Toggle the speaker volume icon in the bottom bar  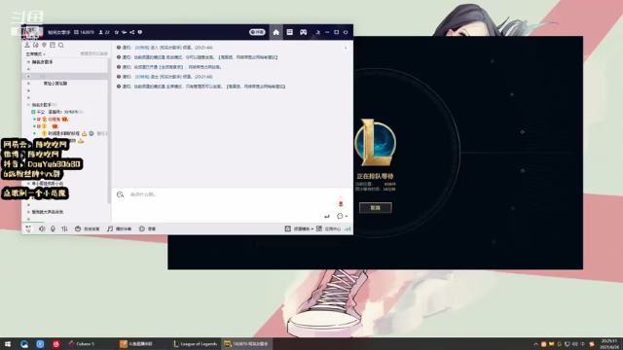(42, 228)
